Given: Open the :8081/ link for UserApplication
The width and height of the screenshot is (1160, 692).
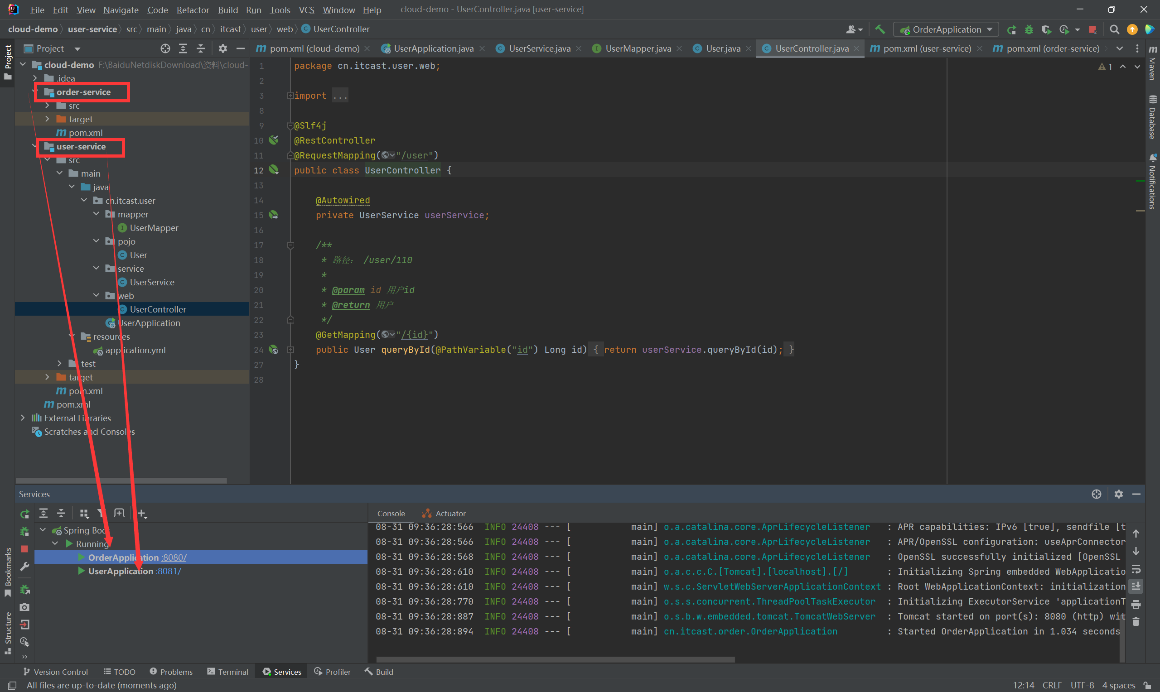Looking at the screenshot, I should point(169,571).
